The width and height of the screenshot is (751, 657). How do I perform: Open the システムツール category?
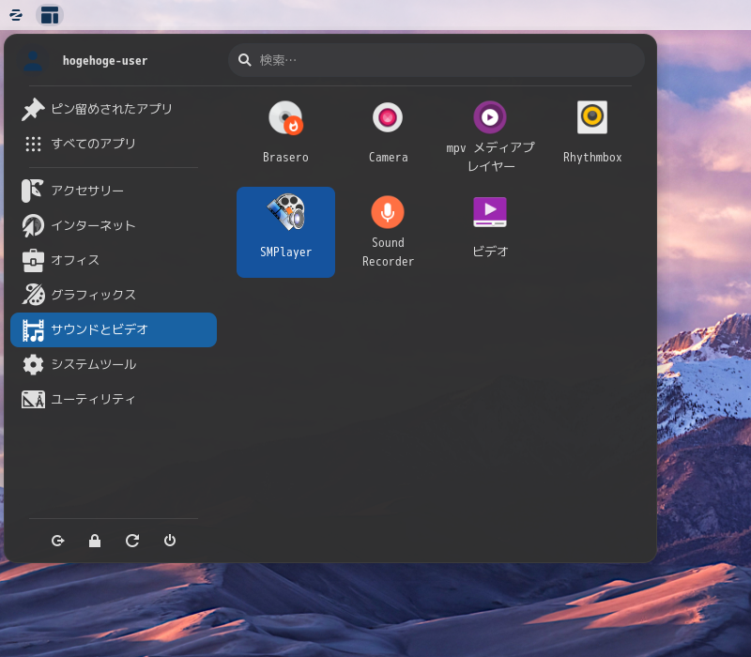pos(114,364)
